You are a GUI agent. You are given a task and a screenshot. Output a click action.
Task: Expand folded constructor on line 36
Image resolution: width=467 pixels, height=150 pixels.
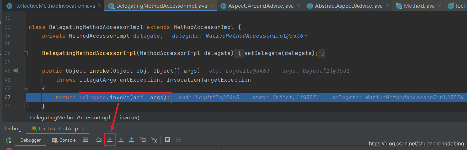(x=26, y=53)
